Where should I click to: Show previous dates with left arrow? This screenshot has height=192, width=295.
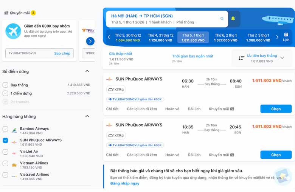point(109,37)
